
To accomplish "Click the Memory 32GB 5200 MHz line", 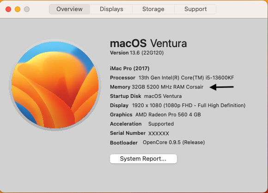I will point(157,87).
